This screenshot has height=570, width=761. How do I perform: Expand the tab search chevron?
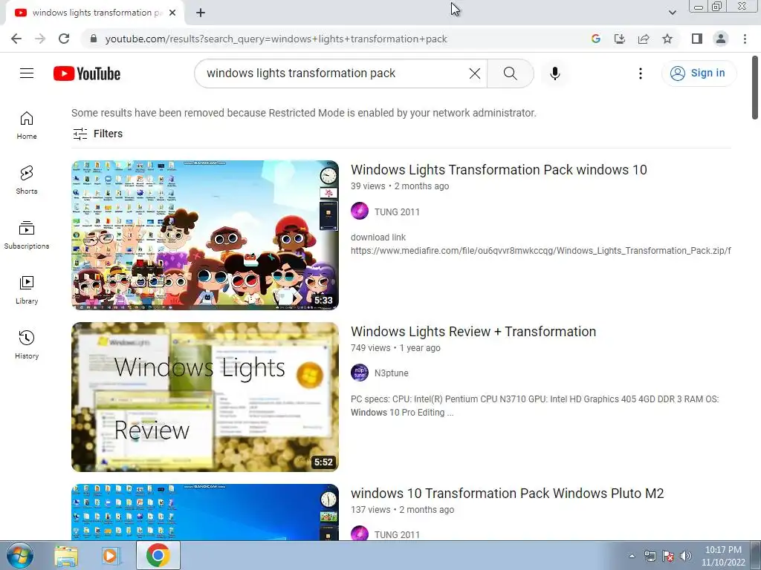click(x=672, y=13)
